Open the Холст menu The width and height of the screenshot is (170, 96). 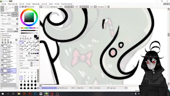pyautogui.click(x=22, y=4)
